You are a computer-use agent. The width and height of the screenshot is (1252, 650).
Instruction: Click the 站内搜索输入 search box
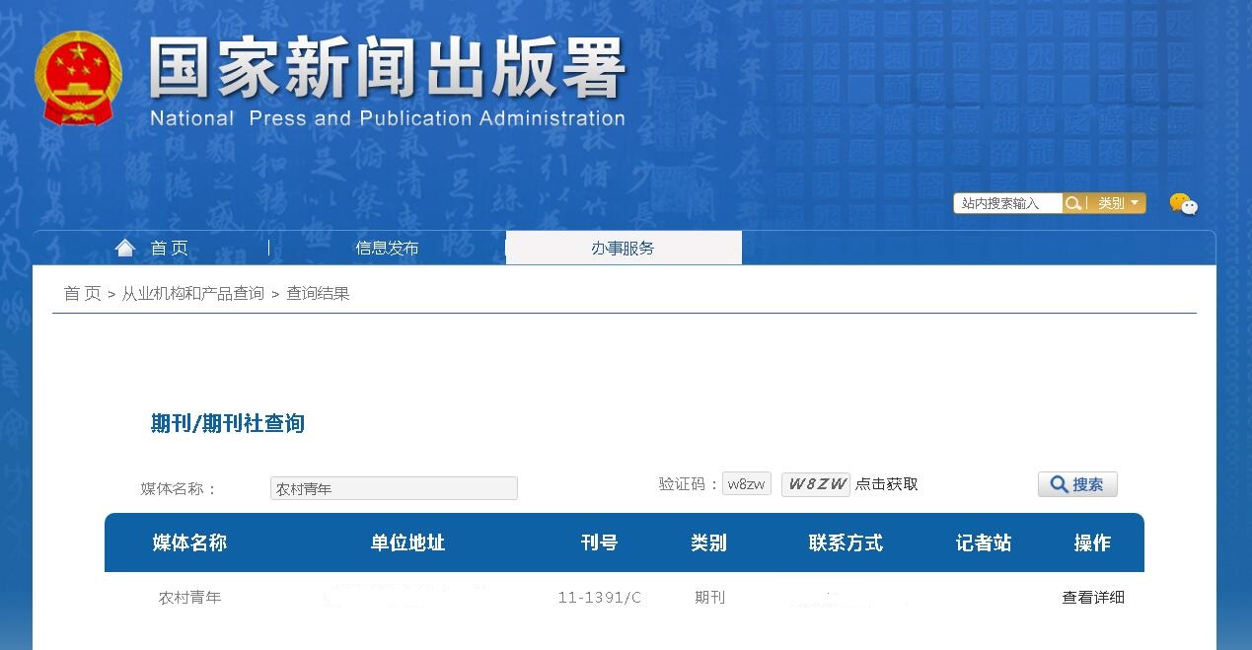(x=1006, y=203)
